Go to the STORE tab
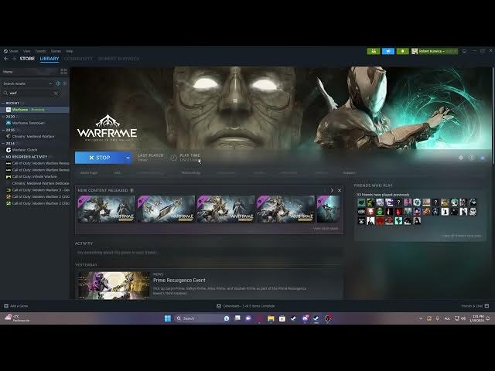495x371 pixels. (x=27, y=59)
